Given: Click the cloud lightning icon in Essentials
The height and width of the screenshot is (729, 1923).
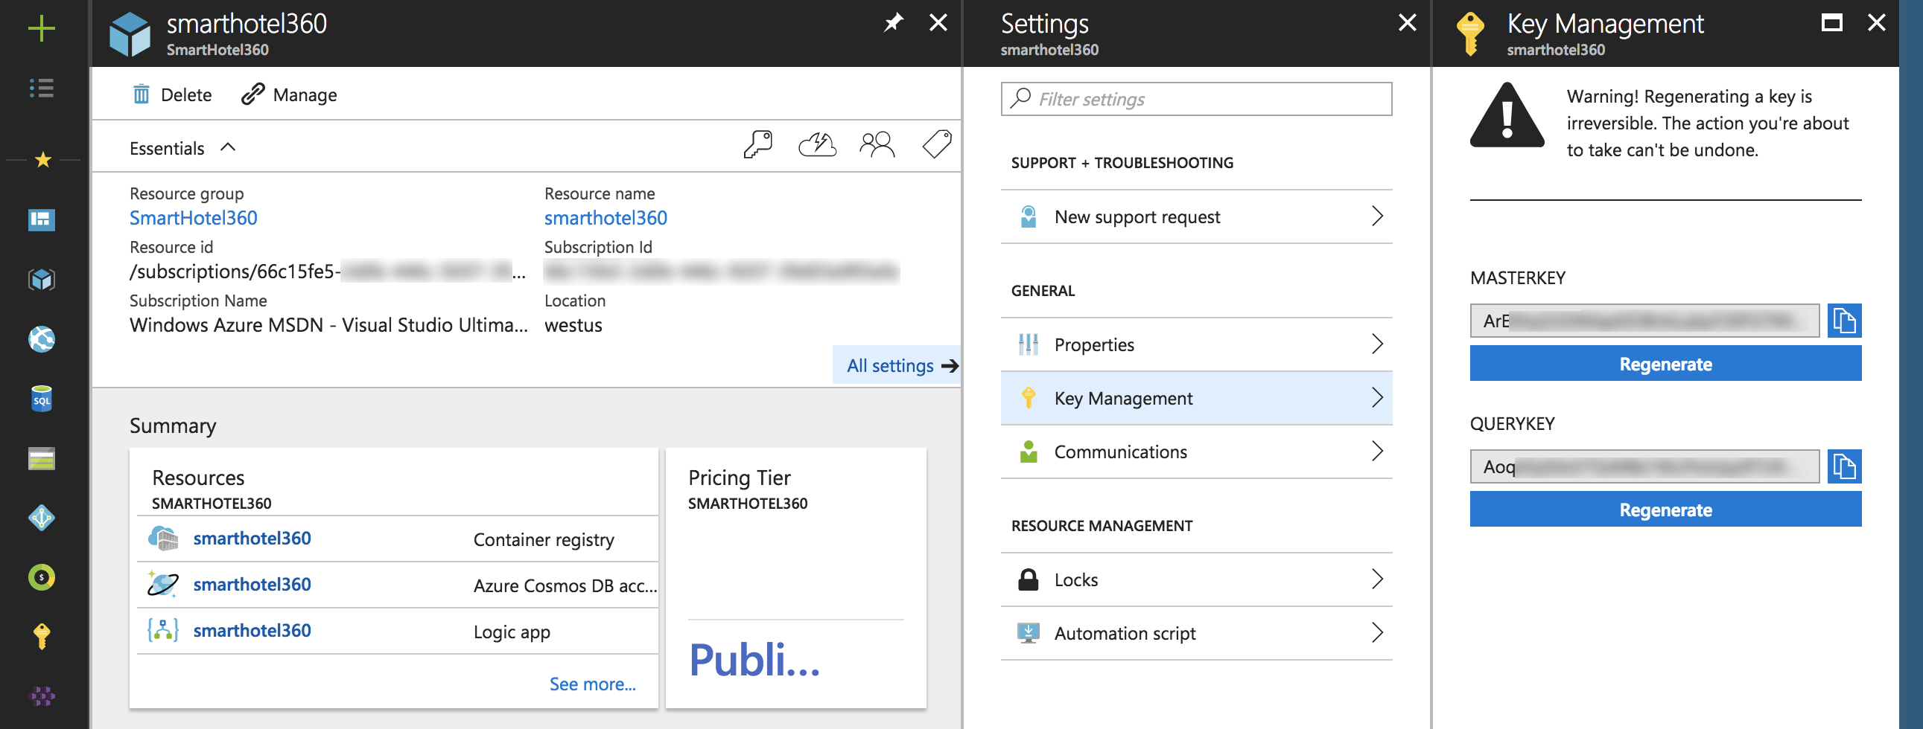Looking at the screenshot, I should [x=818, y=144].
